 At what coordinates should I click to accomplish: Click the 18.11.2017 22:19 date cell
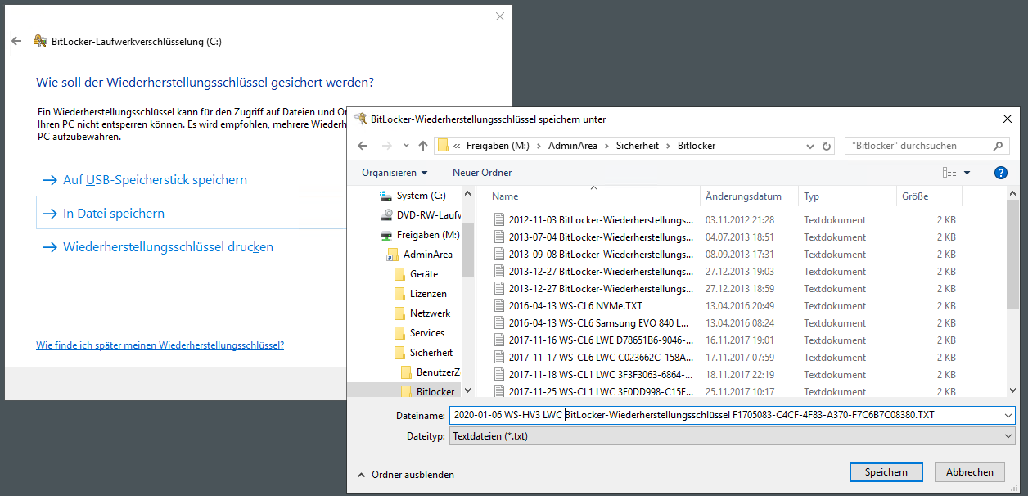[740, 375]
